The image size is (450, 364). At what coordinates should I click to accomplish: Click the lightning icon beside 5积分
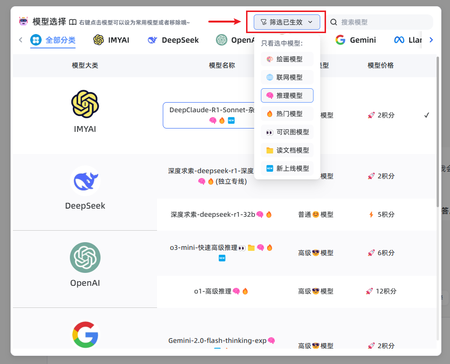tap(371, 214)
